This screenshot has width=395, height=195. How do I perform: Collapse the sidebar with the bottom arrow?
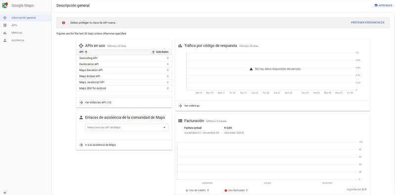pyautogui.click(x=5, y=193)
